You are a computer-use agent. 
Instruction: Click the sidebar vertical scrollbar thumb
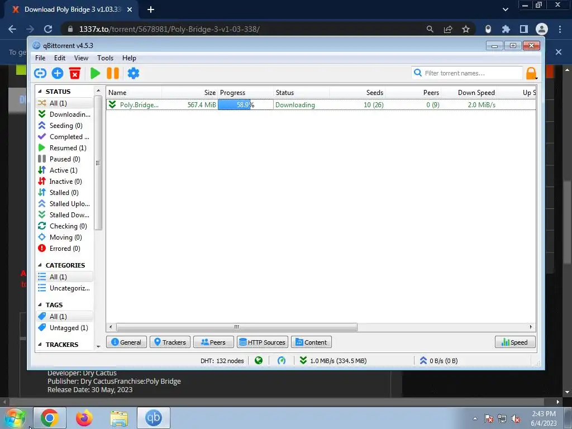98,163
